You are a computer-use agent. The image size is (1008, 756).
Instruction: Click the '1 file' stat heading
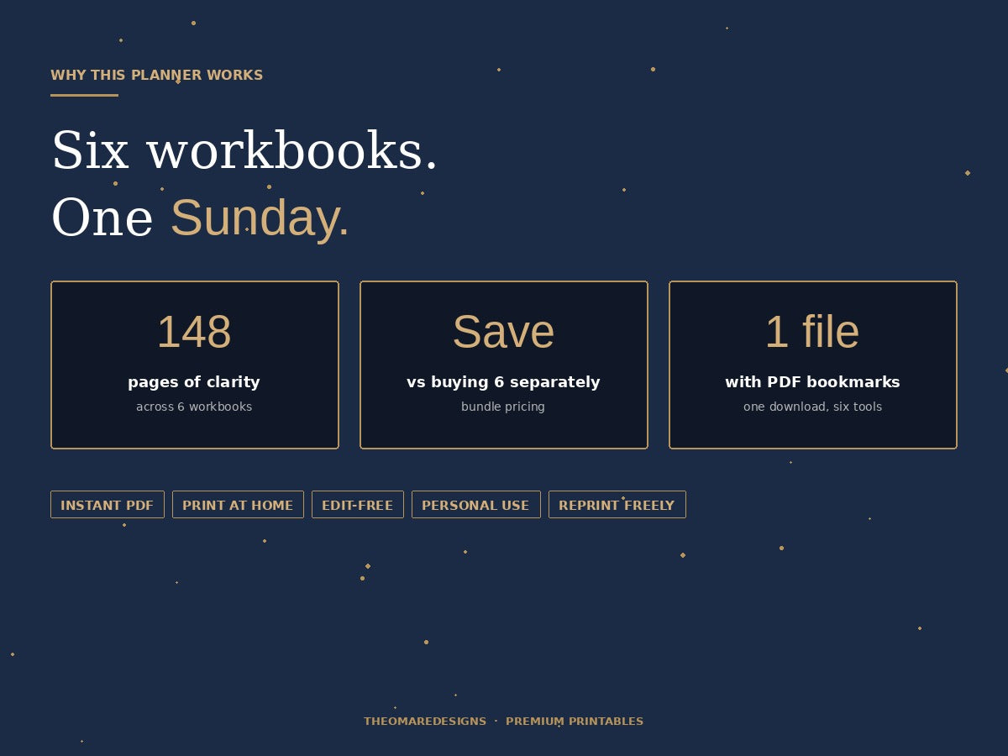point(812,332)
